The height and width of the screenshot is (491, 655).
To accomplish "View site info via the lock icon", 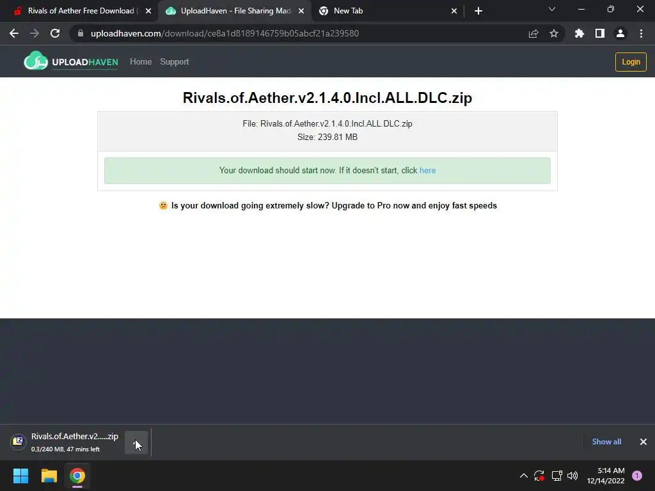I will tap(81, 33).
